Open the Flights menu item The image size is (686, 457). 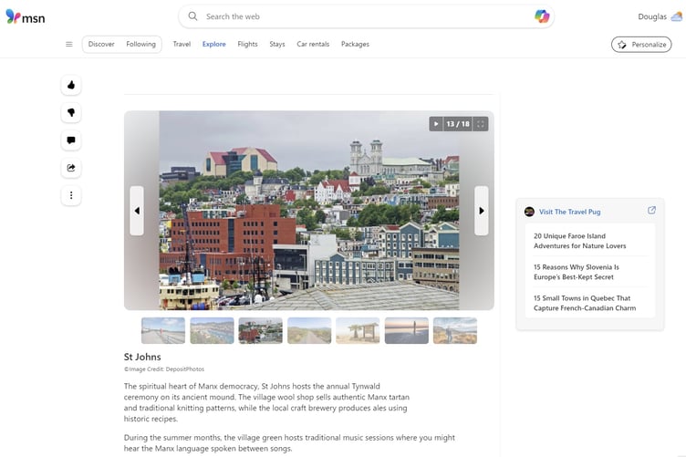coord(247,44)
